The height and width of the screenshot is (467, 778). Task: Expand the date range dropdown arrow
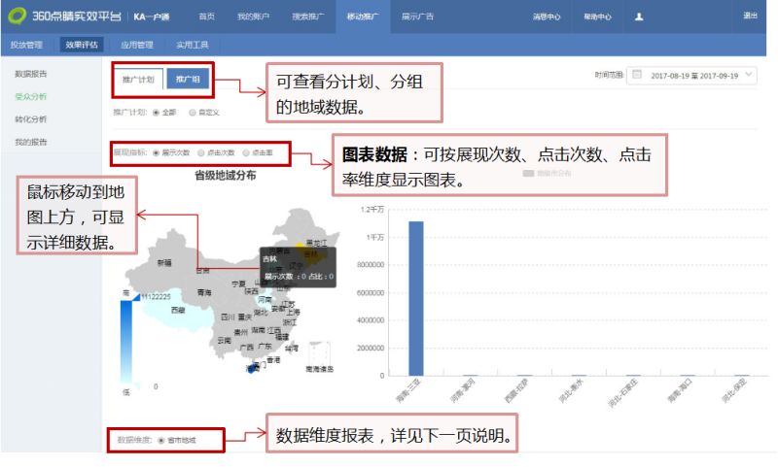click(749, 75)
